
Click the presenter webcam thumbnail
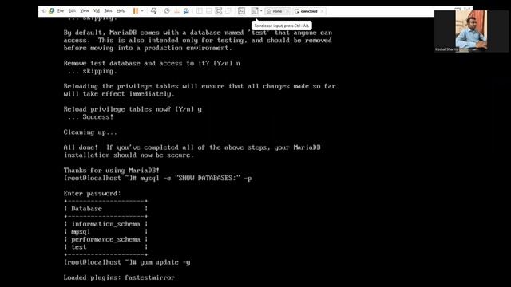[471, 31]
